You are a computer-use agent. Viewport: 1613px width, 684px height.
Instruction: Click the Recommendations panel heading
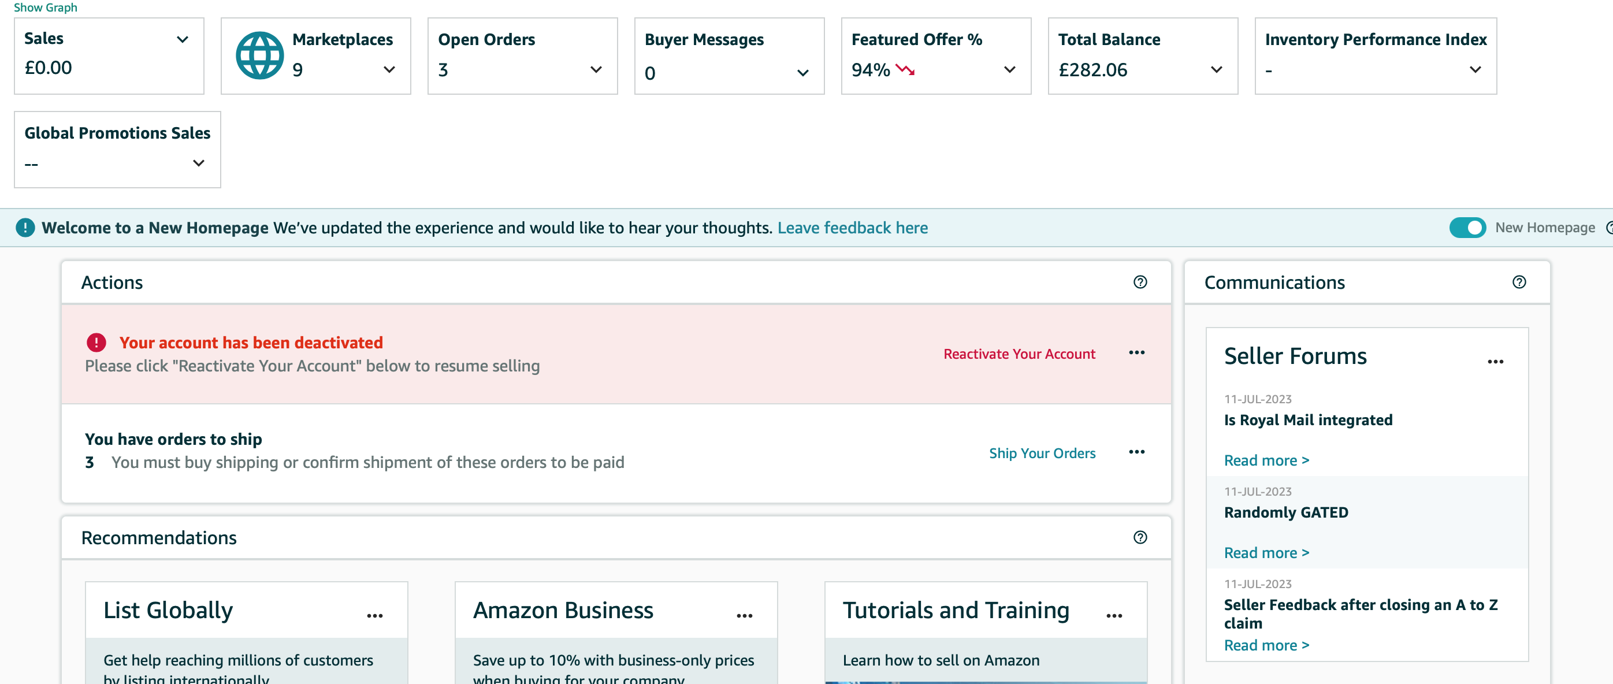coord(158,537)
